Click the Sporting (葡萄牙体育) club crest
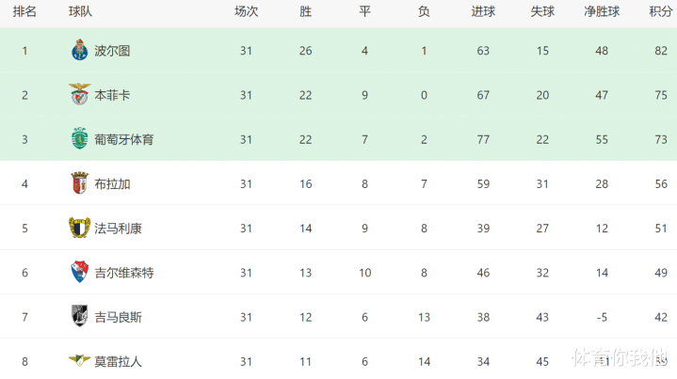 (79, 139)
